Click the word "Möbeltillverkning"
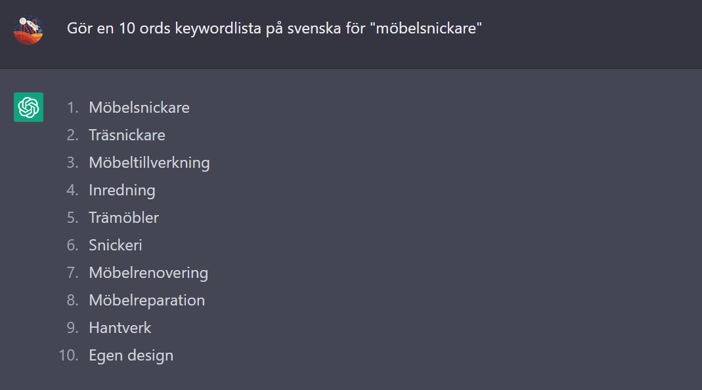Viewport: 702px width, 390px height. point(149,163)
